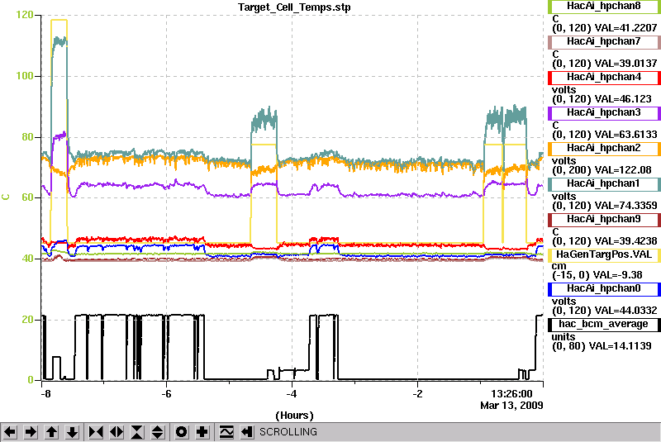
Task: Click the SCROLLING status text
Action: click(288, 432)
